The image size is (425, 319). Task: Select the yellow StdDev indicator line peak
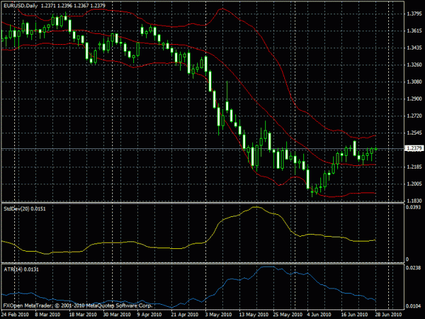pyautogui.click(x=256, y=207)
